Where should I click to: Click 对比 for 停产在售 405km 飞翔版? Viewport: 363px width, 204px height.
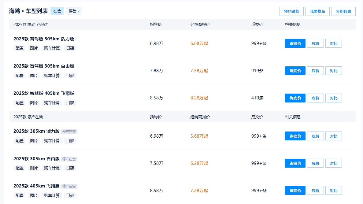[x=334, y=191]
